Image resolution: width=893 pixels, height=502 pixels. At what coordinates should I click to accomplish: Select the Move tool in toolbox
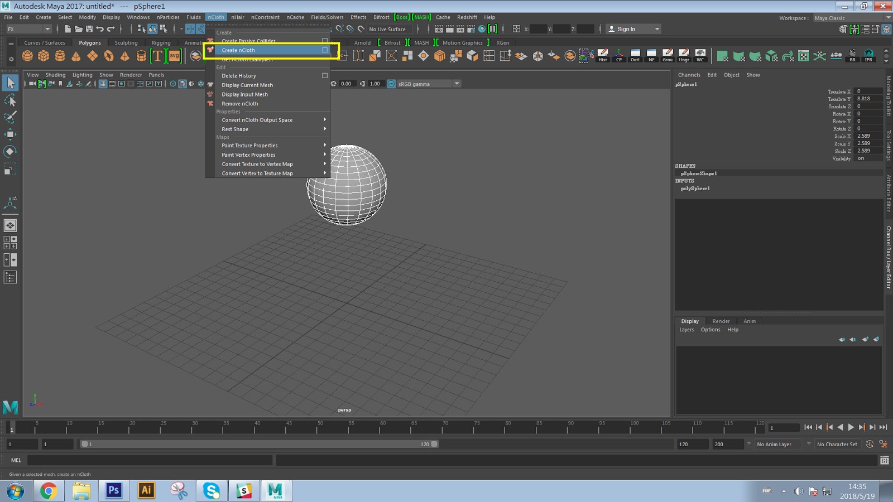[x=10, y=134]
